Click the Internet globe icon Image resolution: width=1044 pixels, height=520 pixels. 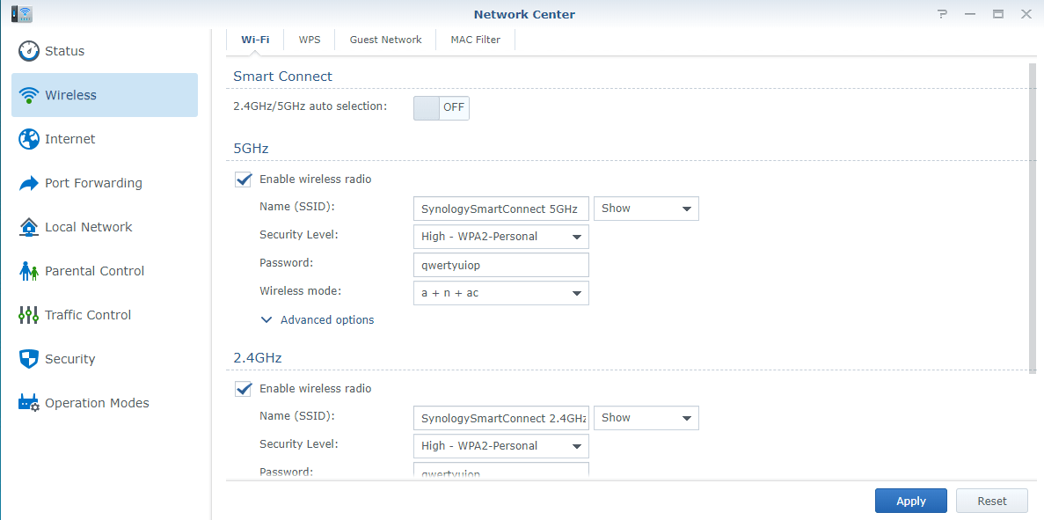[x=29, y=139]
